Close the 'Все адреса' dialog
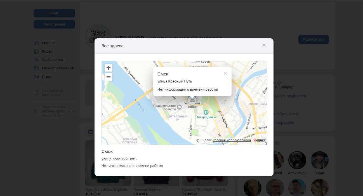 [264, 46]
